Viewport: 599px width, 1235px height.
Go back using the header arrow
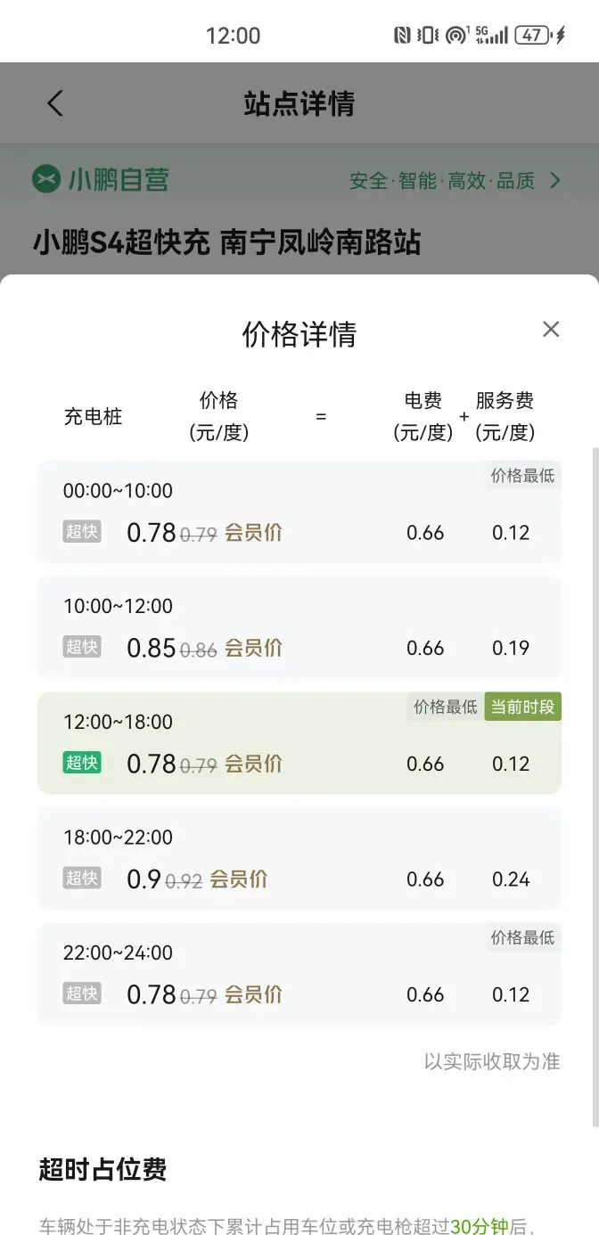55,103
